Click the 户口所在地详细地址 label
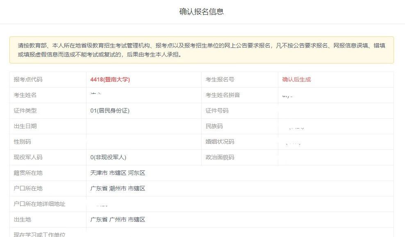This screenshot has width=405, height=237. [39, 204]
